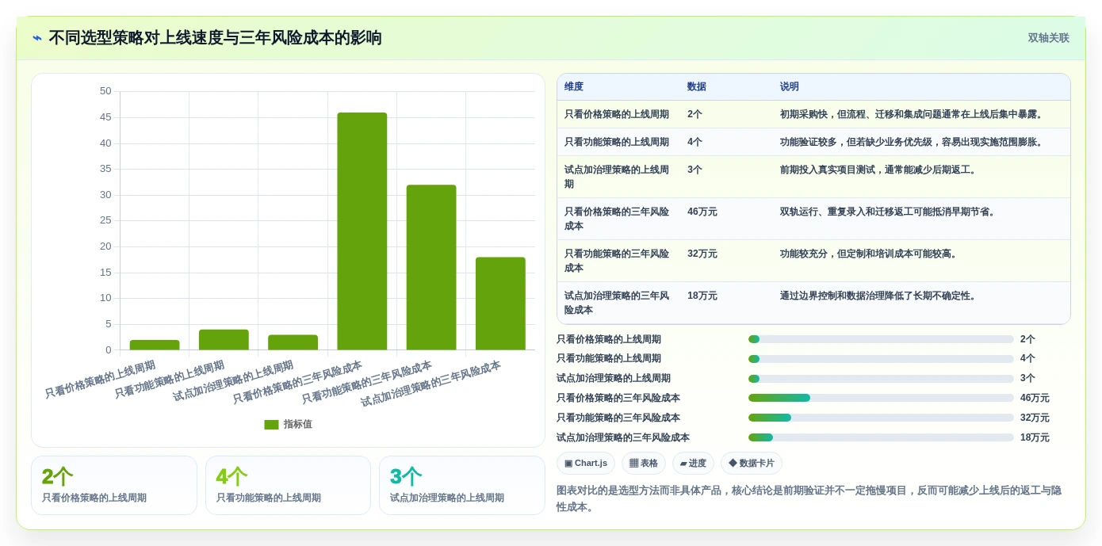This screenshot has height=546, width=1102.
Task: Click table cell 46万元
Action: (x=702, y=212)
